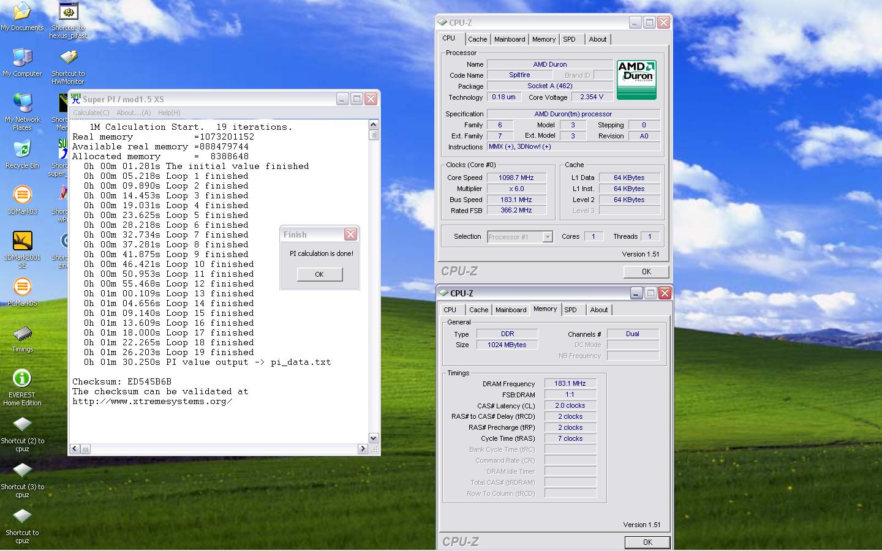Click OK in bottom CPU-Z window
The height and width of the screenshot is (551, 882).
(x=647, y=542)
